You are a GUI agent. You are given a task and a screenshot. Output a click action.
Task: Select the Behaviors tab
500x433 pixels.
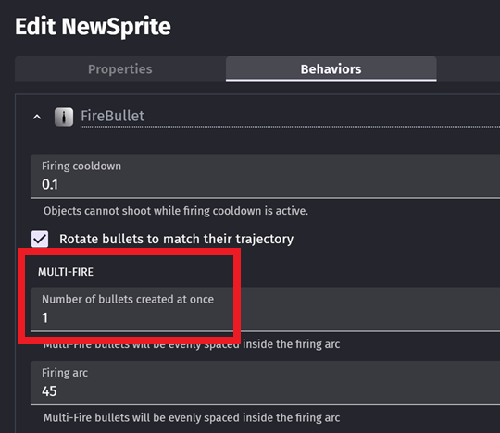[x=331, y=69]
